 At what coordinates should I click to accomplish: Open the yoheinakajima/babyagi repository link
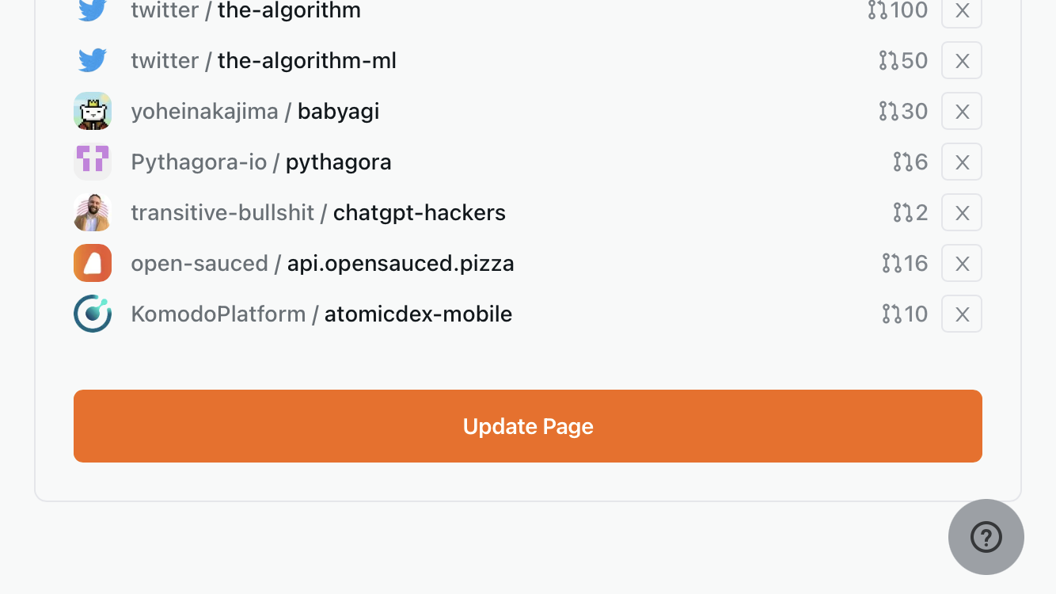pyautogui.click(x=255, y=111)
